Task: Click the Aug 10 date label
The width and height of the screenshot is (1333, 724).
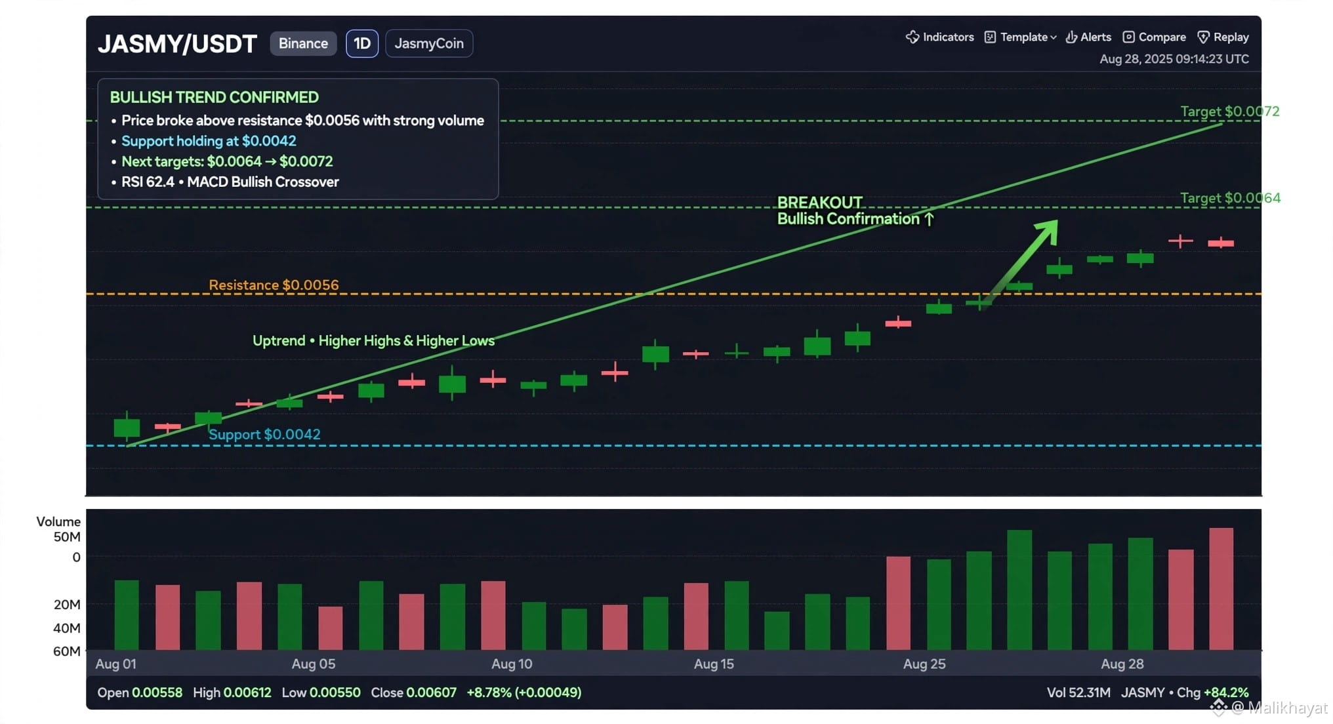Action: click(x=512, y=664)
